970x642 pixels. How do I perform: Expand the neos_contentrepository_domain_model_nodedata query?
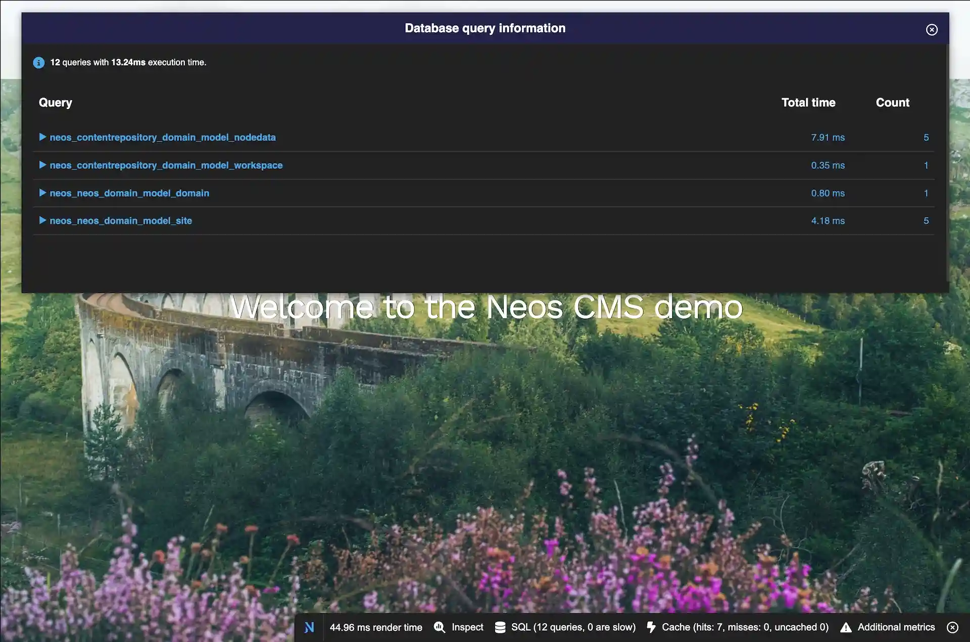pos(43,137)
